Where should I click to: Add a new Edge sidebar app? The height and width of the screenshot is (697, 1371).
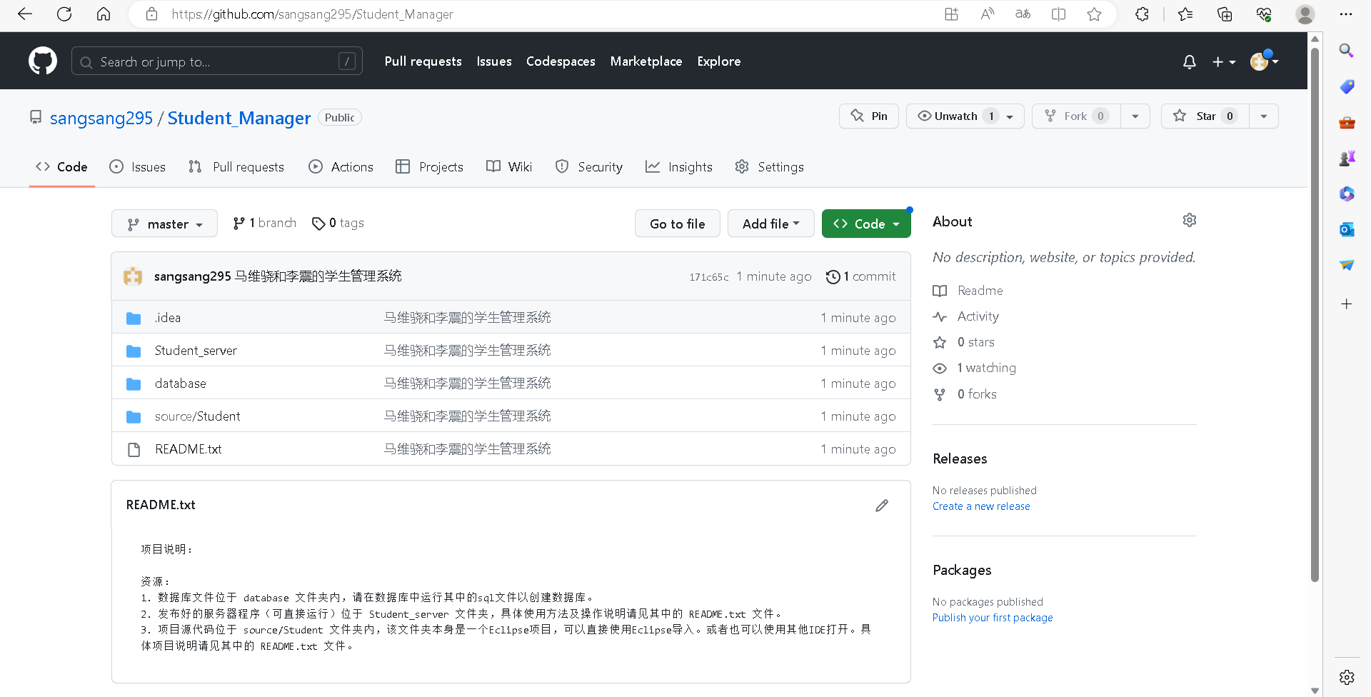(x=1347, y=304)
